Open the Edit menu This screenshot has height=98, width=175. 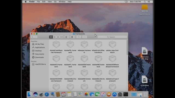point(44,2)
